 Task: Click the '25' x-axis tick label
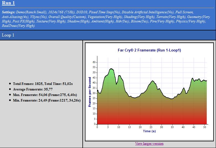tap(151, 127)
